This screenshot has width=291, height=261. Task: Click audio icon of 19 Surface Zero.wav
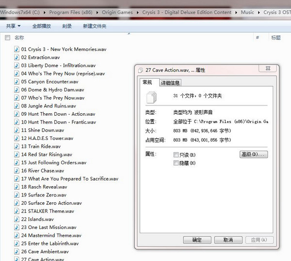[16, 195]
